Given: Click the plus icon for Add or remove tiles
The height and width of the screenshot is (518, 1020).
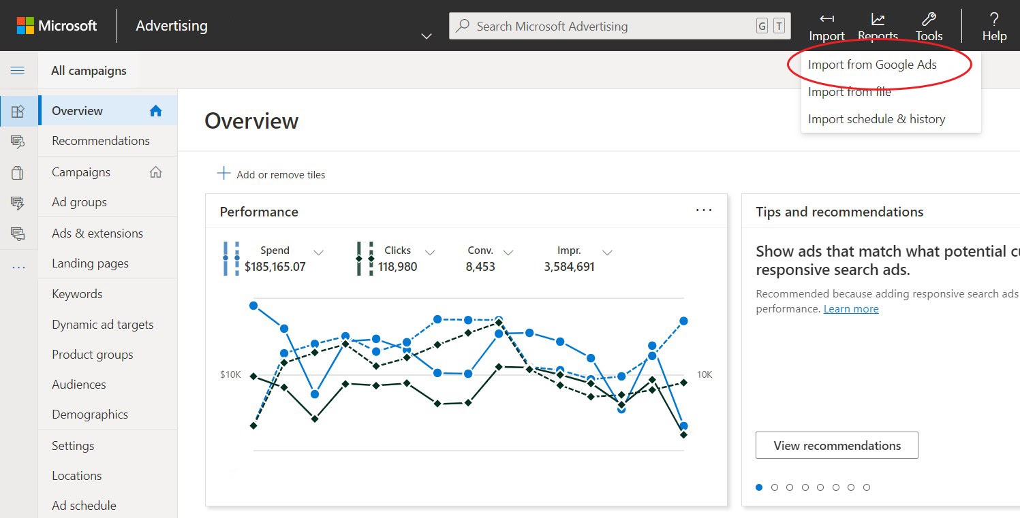Looking at the screenshot, I should coord(223,173).
